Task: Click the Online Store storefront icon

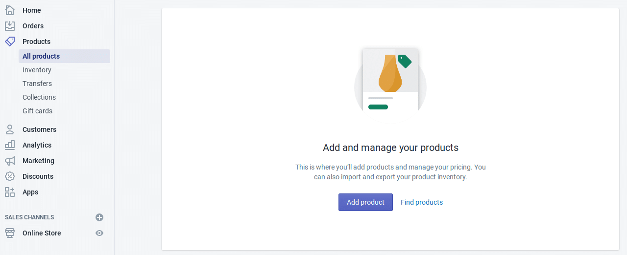Action: [x=10, y=233]
